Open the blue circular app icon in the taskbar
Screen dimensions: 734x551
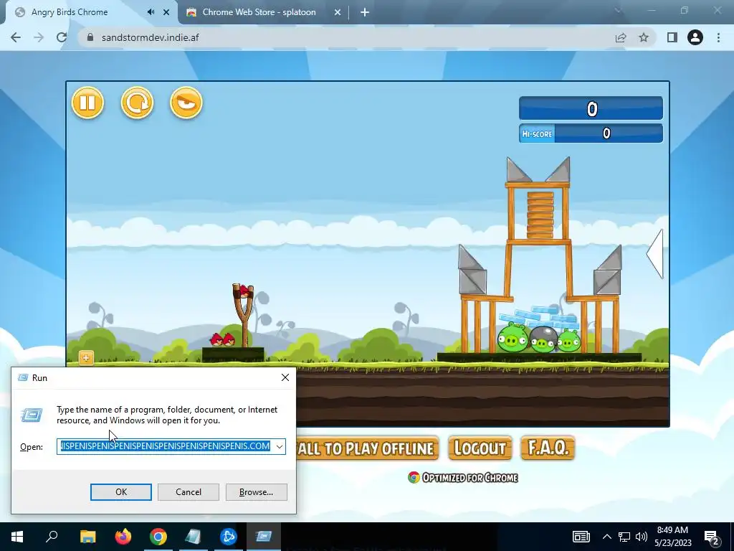pos(229,537)
